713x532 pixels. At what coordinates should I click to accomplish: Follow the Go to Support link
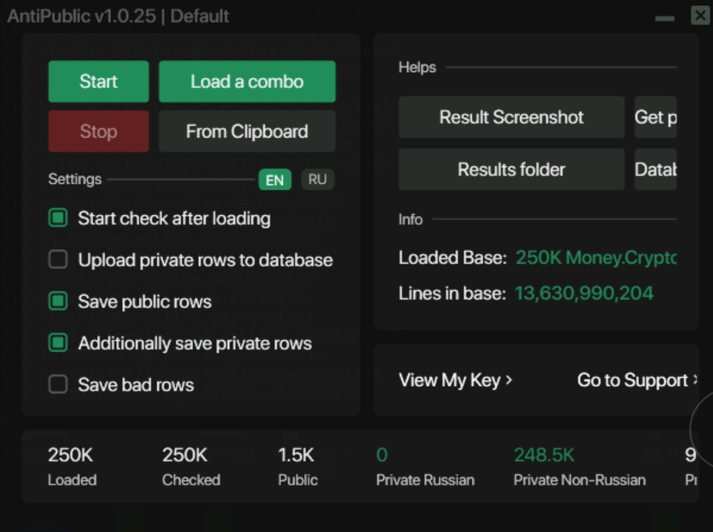(637, 380)
